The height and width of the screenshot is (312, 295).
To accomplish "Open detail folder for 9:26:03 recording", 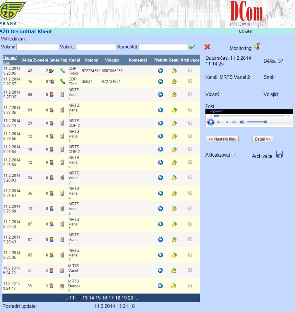I will pos(174,178).
